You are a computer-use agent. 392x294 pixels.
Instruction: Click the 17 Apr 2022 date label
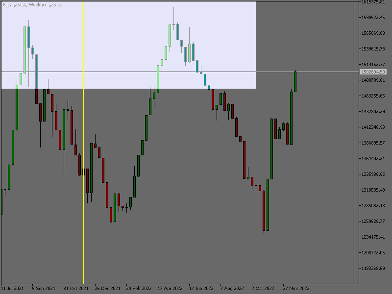tap(170, 288)
